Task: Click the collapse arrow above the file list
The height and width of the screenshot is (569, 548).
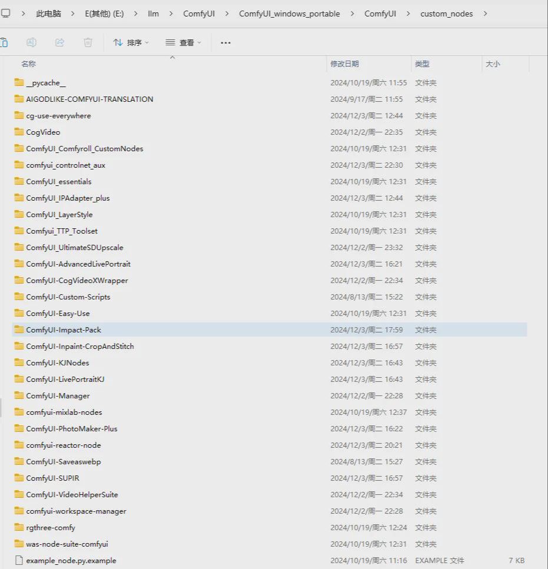Action: (x=172, y=56)
